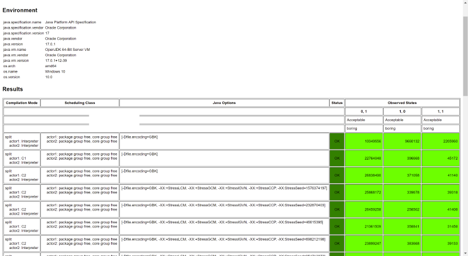This screenshot has height=256, width=468.
Task: Click the scrollbar down arrow
Action: point(465,252)
